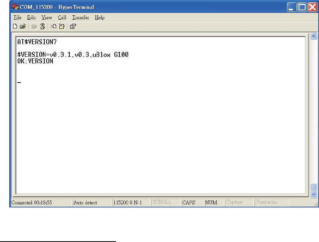The width and height of the screenshot is (319, 242).
Task: Click the $VERSION=v0.3.1,v0.3,uBlox G100 response line
Action: coord(73,55)
